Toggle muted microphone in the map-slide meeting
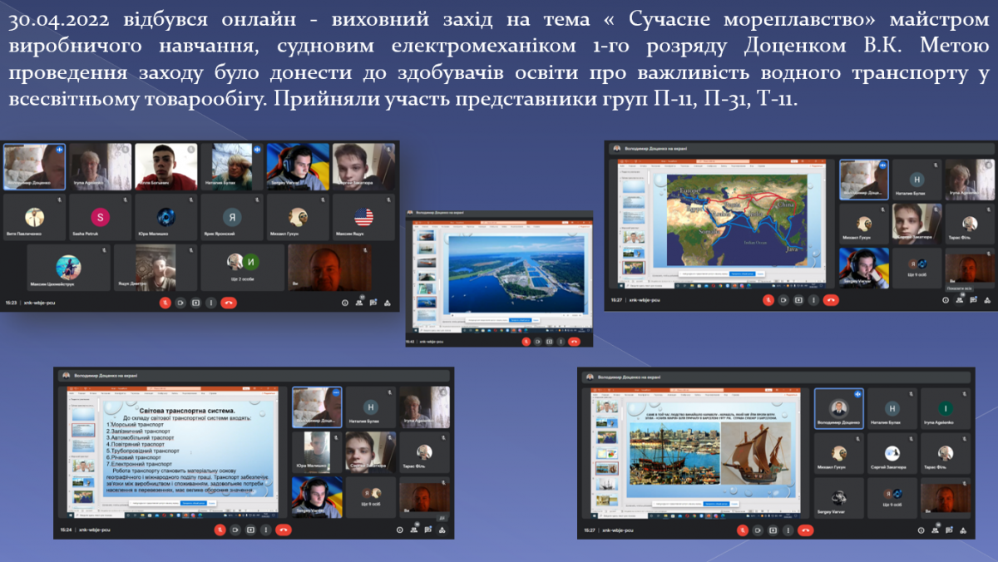The height and width of the screenshot is (562, 998). 768,299
